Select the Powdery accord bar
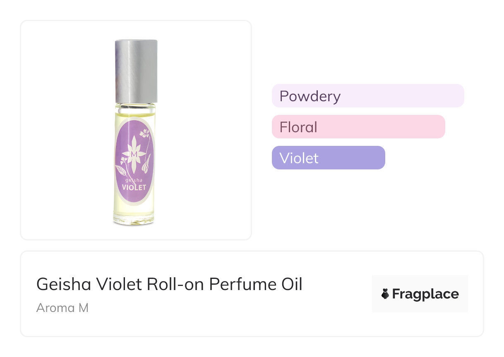Image resolution: width=504 pixels, height=357 pixels. tap(367, 96)
